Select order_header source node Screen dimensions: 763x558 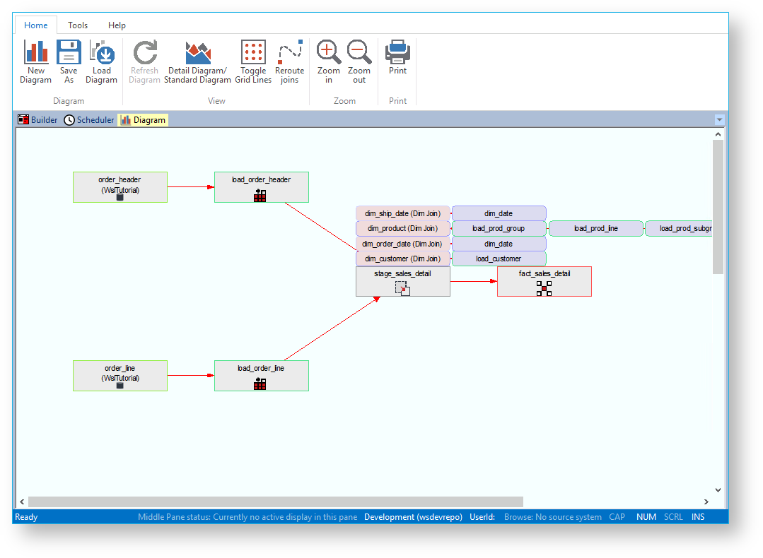pos(120,187)
